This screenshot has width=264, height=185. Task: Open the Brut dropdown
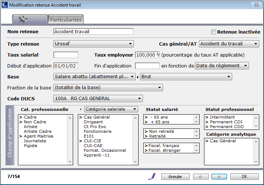pos(186,77)
